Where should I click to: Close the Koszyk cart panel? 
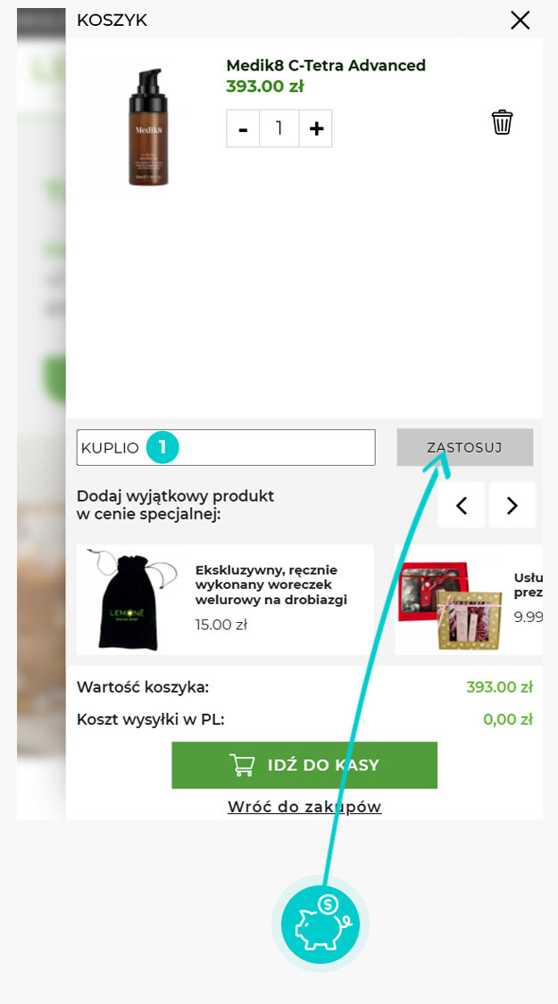520,21
